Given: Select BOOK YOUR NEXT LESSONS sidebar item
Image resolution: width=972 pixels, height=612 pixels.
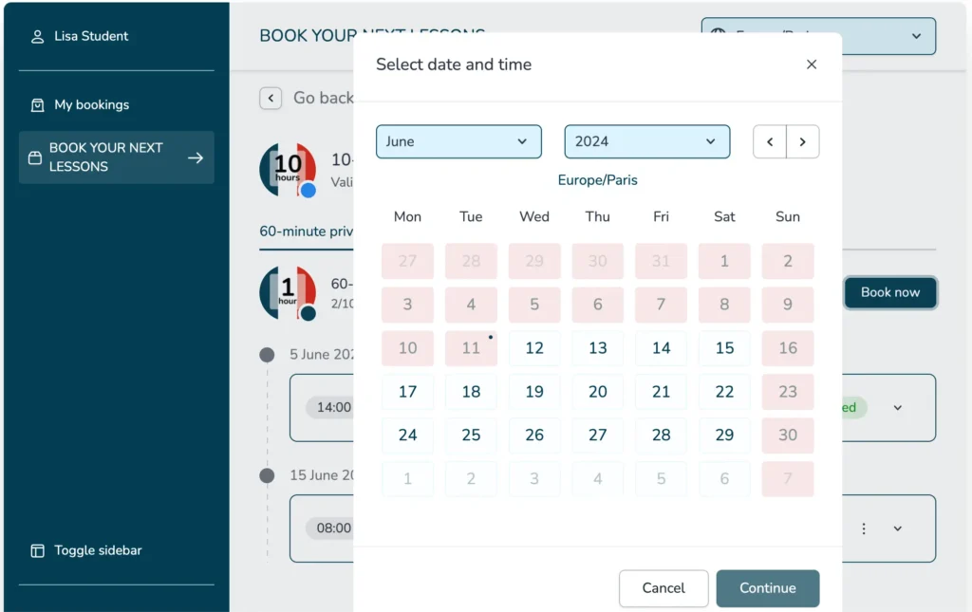Looking at the screenshot, I should point(116,158).
